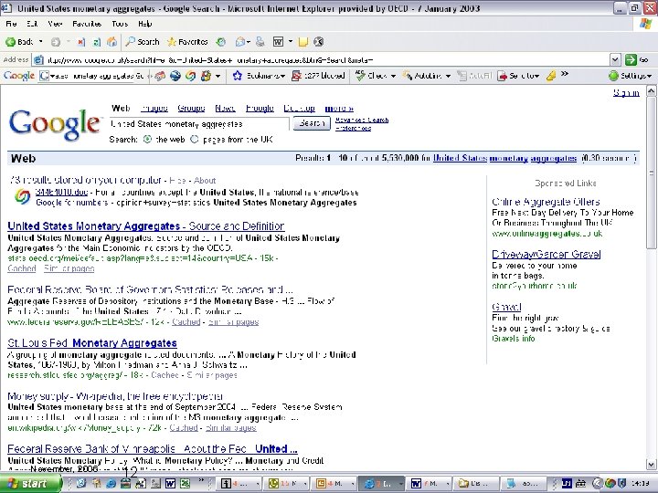Viewport: 658px width, 493px height.
Task: Click the Google toolbar Settings icon
Action: tap(613, 76)
